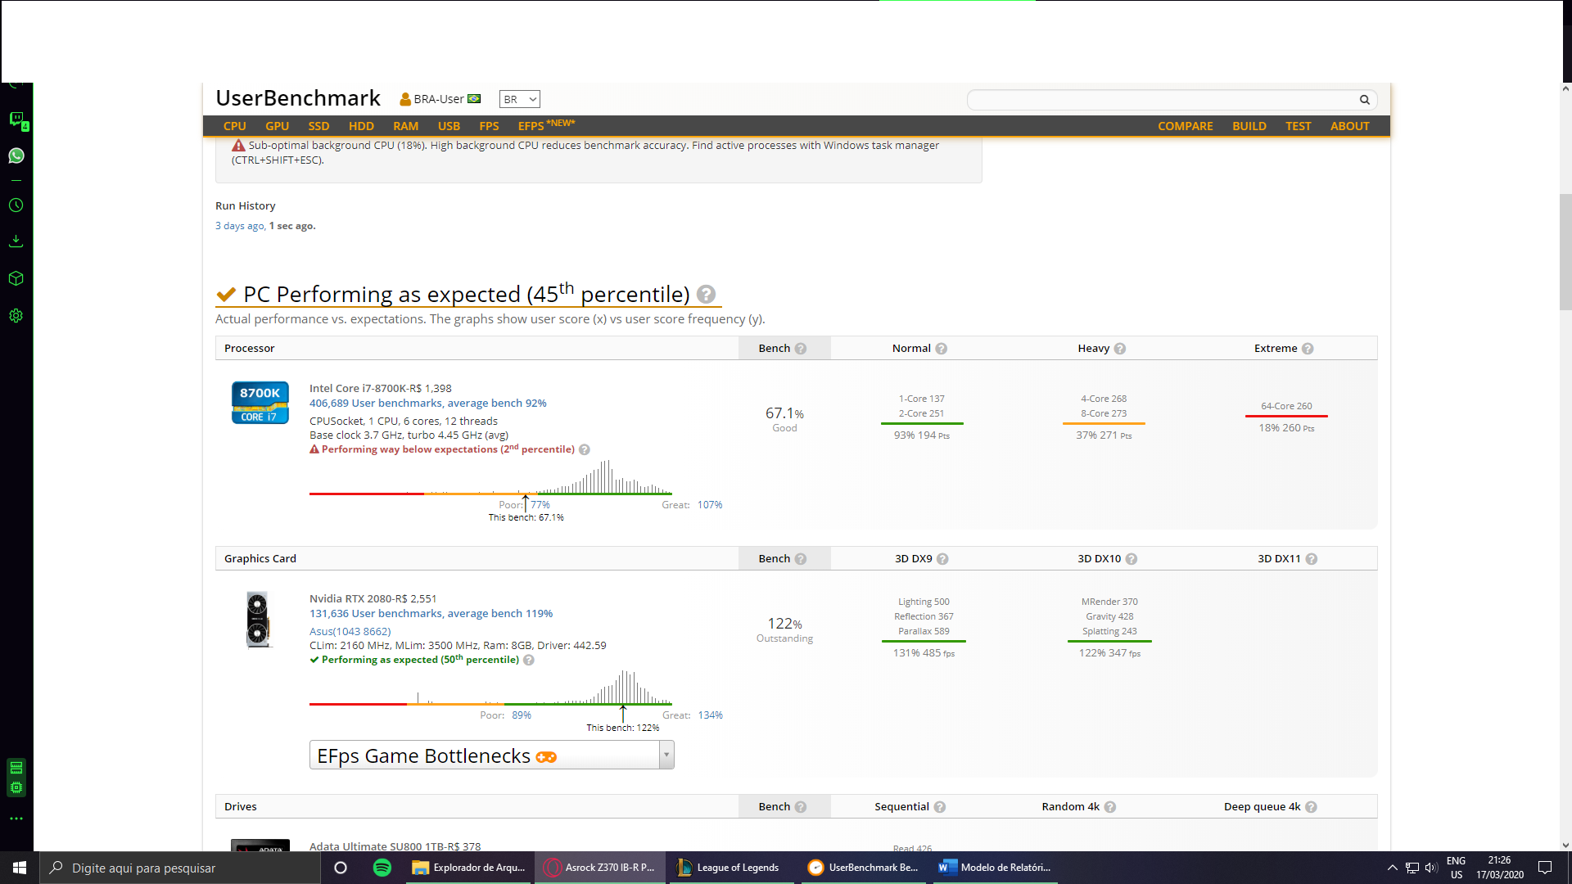Open the FPS menu tab

pos(489,126)
